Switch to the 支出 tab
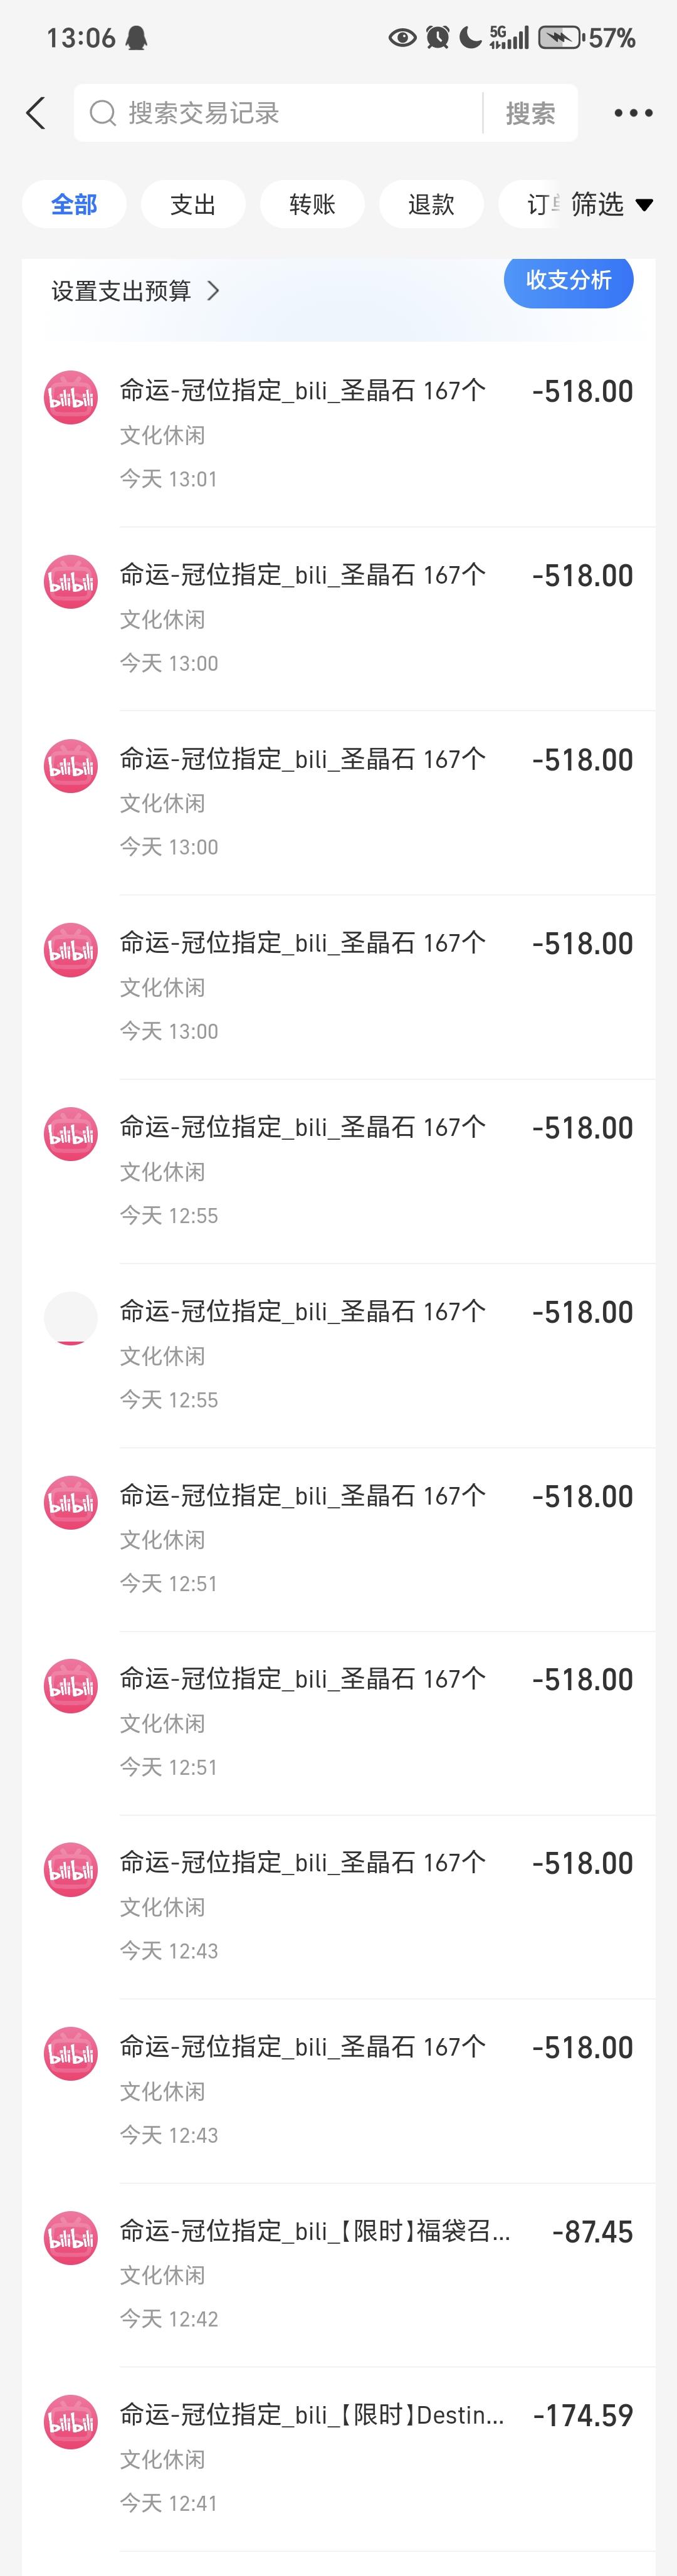 tap(193, 204)
